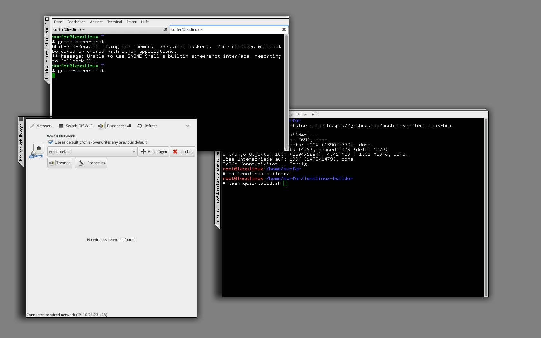541x338 pixels.
Task: Click the Refresh circular arrow icon
Action: coord(139,126)
